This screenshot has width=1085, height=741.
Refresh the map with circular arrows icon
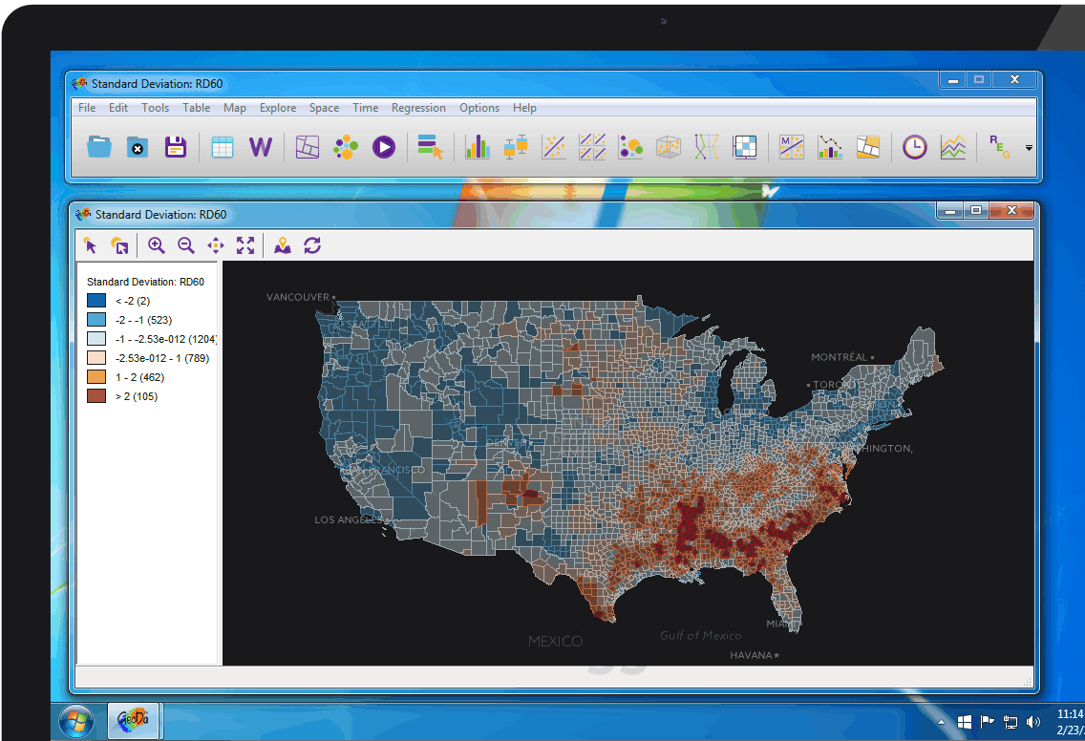[312, 245]
